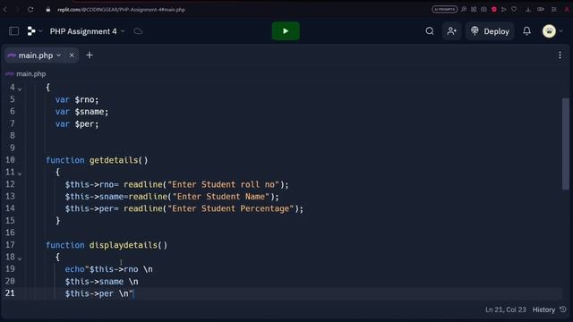Image resolution: width=573 pixels, height=322 pixels.
Task: Click the editor vertical scrollbar
Action: [x=565, y=144]
